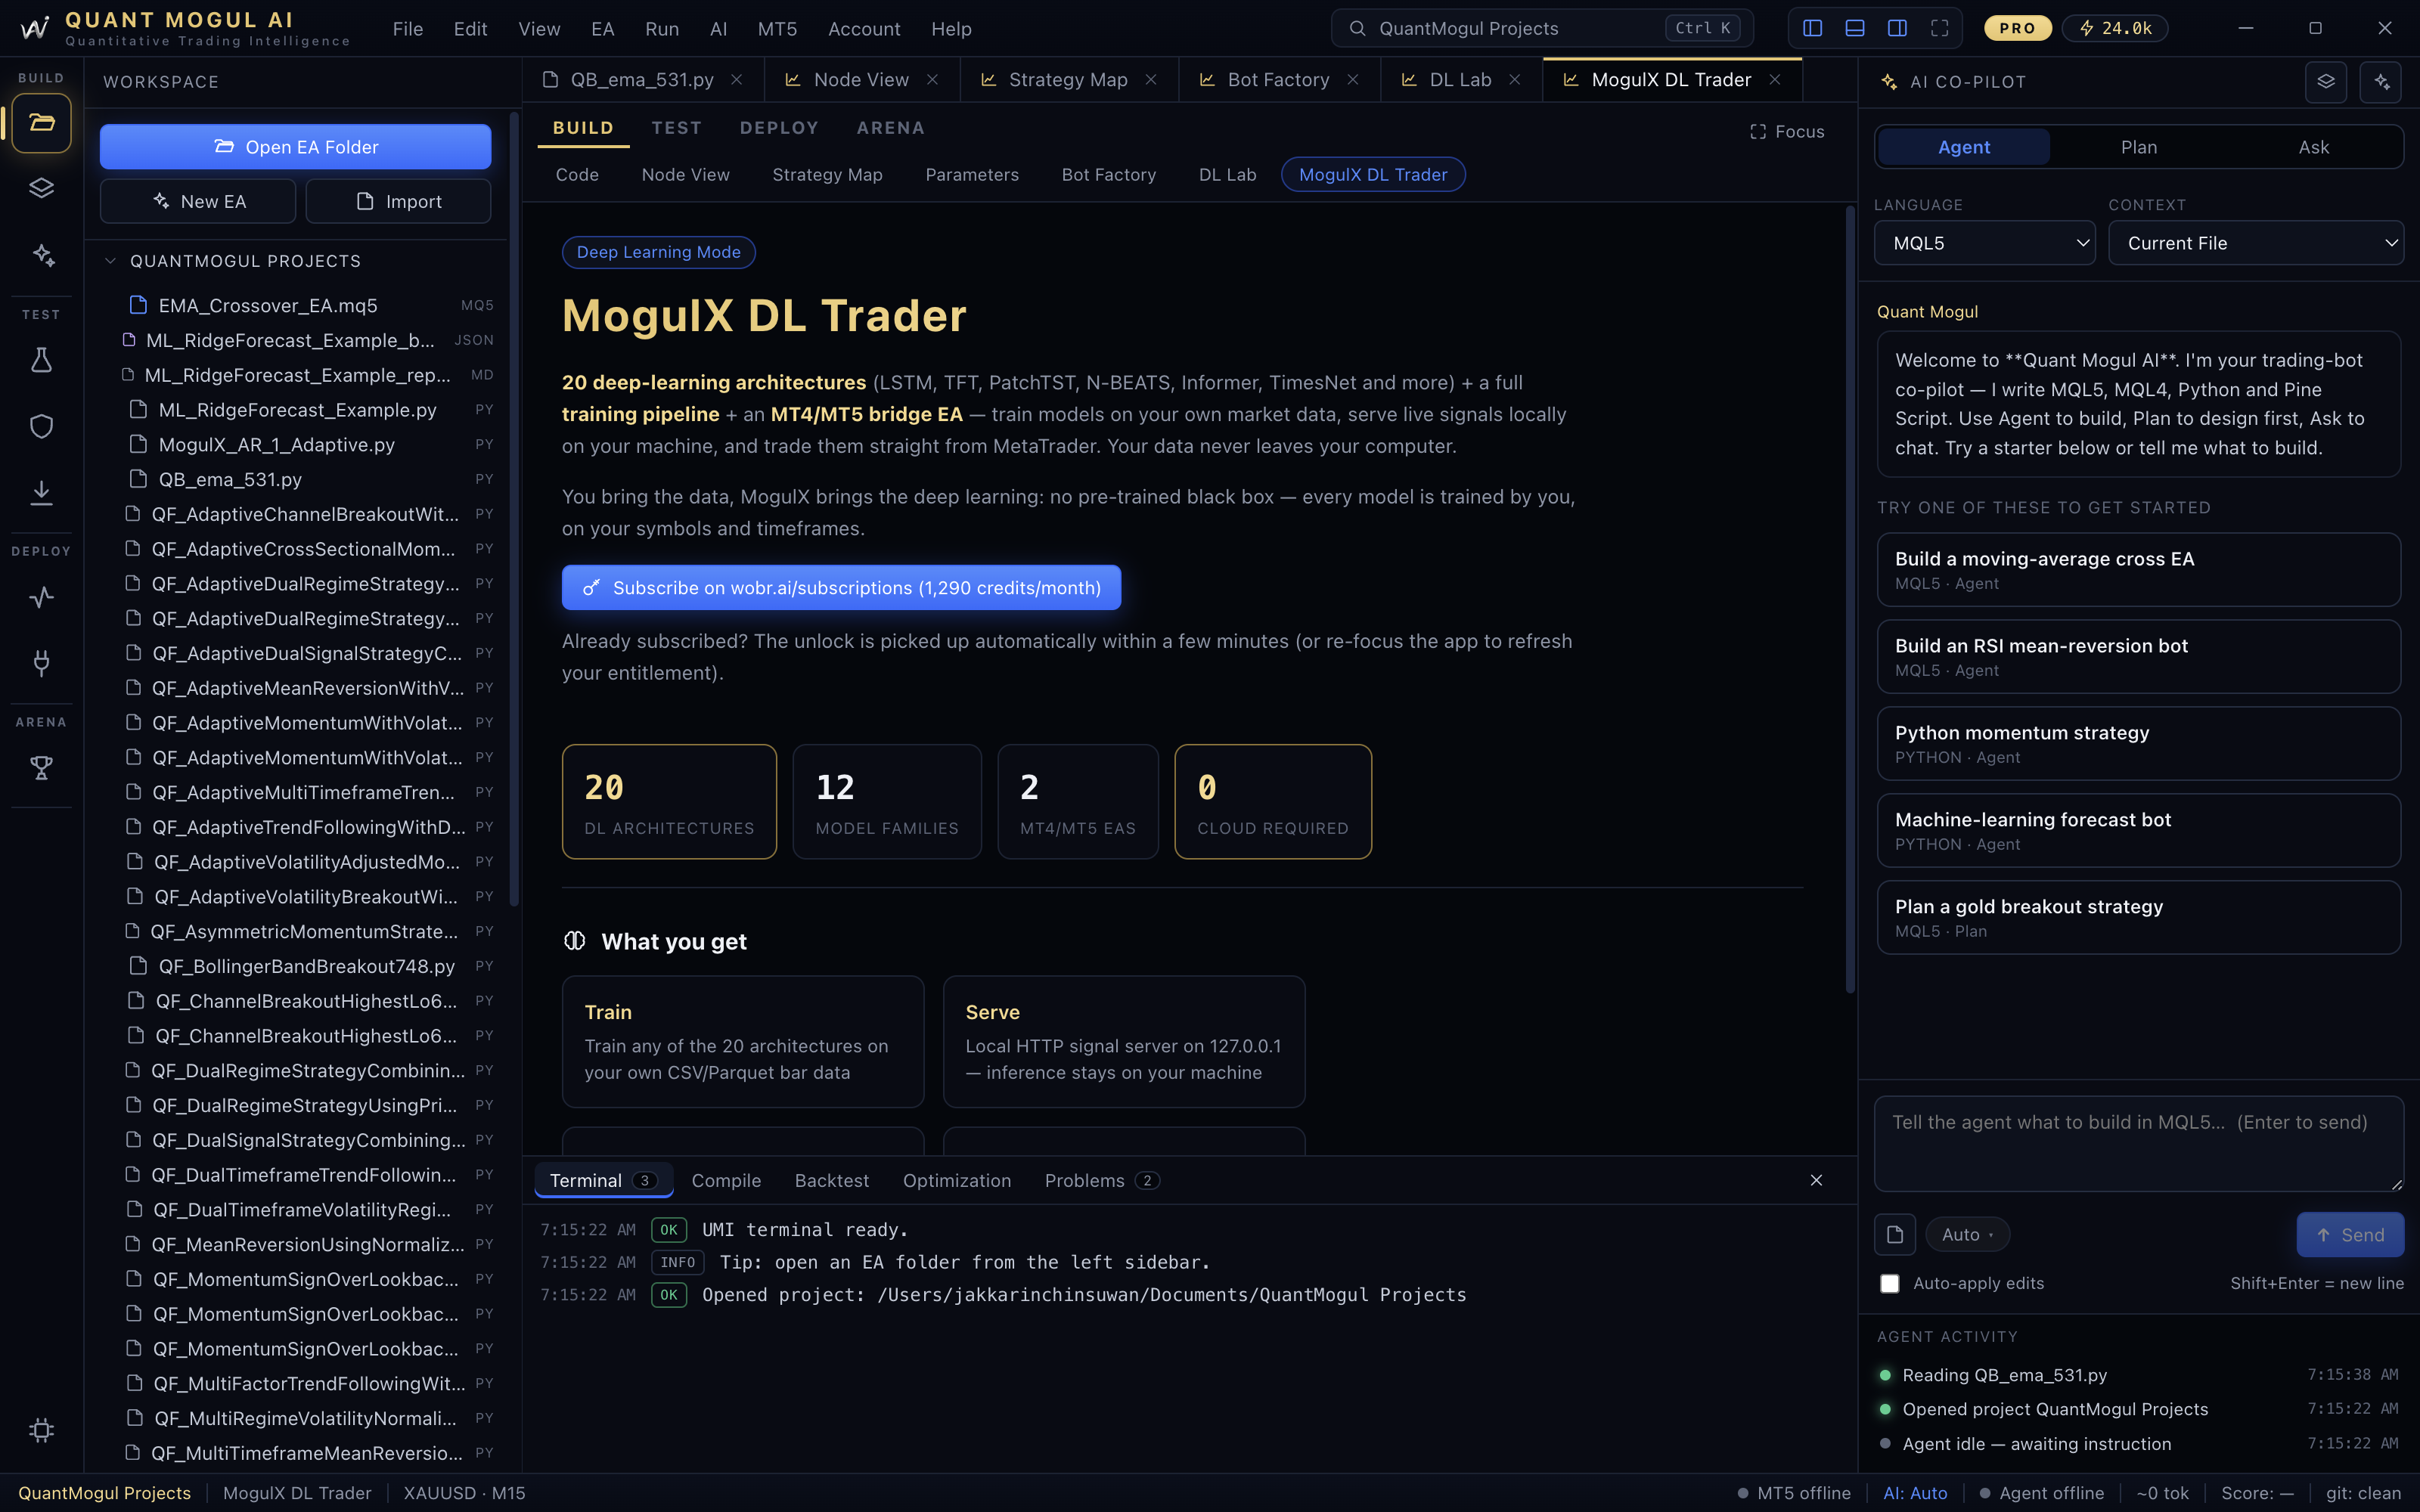Open the Parameters sub-tab

coord(972,175)
